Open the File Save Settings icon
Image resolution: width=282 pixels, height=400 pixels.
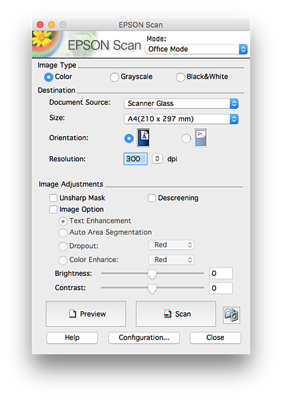click(x=231, y=315)
